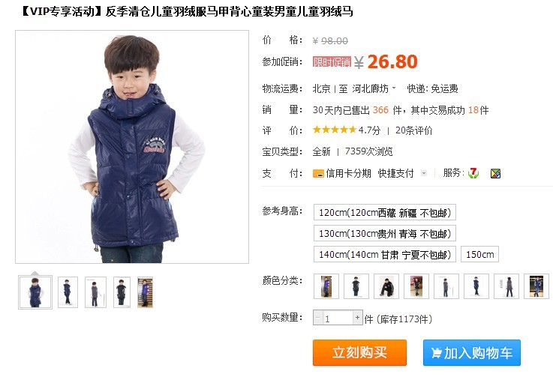Choose the 130cm size option
553x377 pixels.
(x=385, y=233)
